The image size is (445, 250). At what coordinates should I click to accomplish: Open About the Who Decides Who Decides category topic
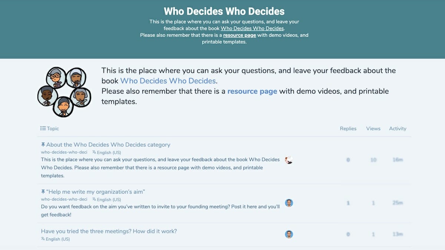pyautogui.click(x=108, y=145)
